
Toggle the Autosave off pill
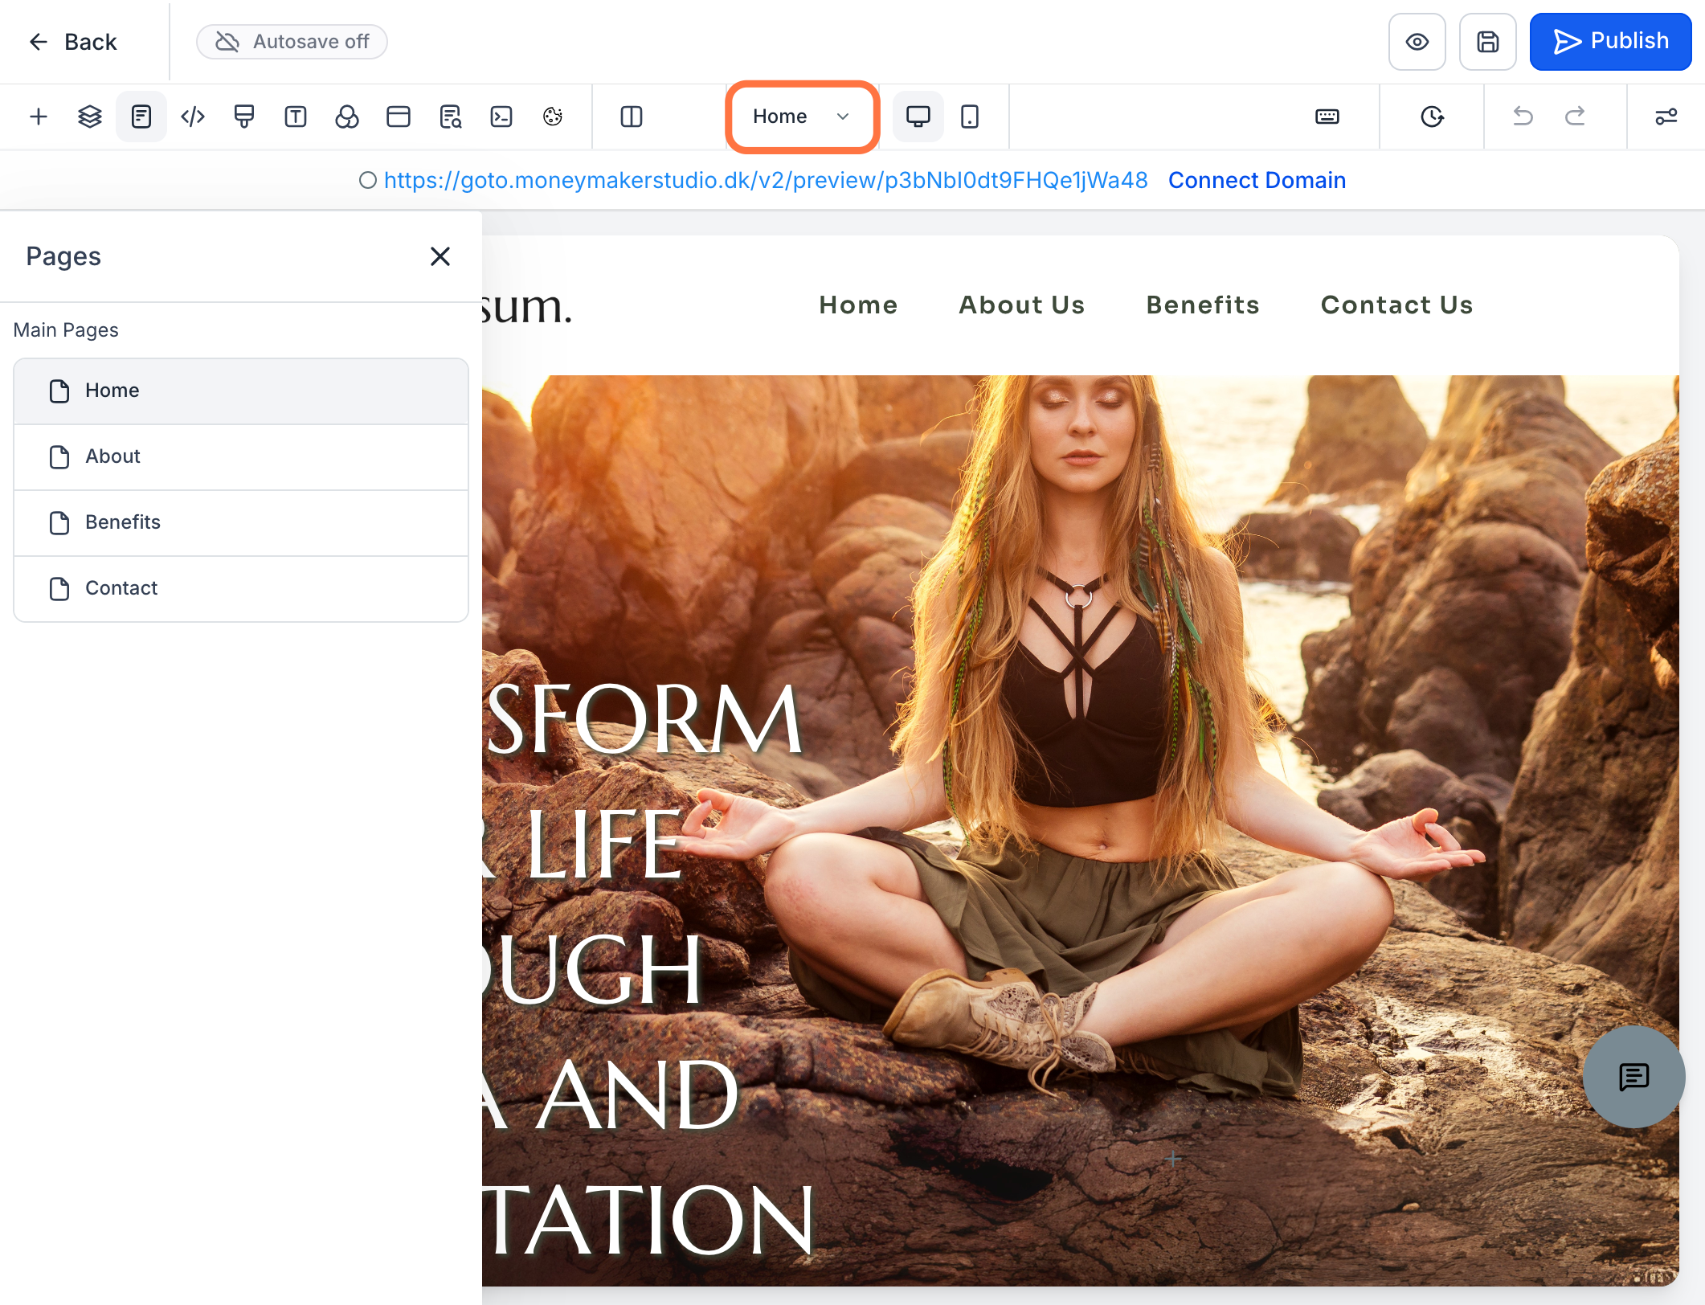[x=292, y=42]
